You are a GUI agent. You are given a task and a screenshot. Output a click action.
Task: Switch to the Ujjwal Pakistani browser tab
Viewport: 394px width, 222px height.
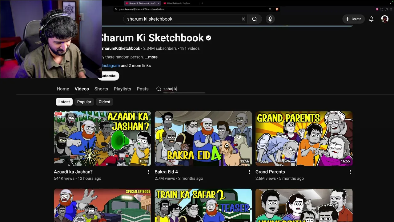(179, 3)
